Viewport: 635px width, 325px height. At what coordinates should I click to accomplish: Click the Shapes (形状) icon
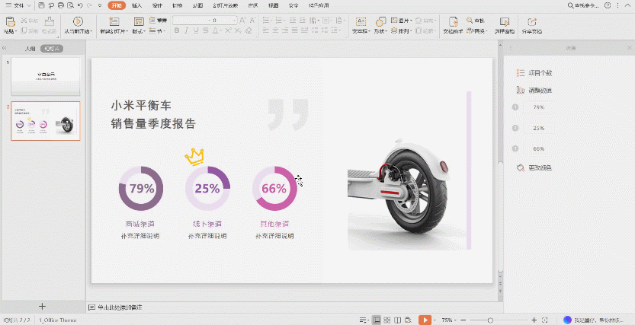coord(379,21)
